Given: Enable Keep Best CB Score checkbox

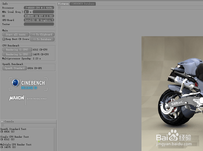Looking at the screenshot, I should click(x=4, y=39).
